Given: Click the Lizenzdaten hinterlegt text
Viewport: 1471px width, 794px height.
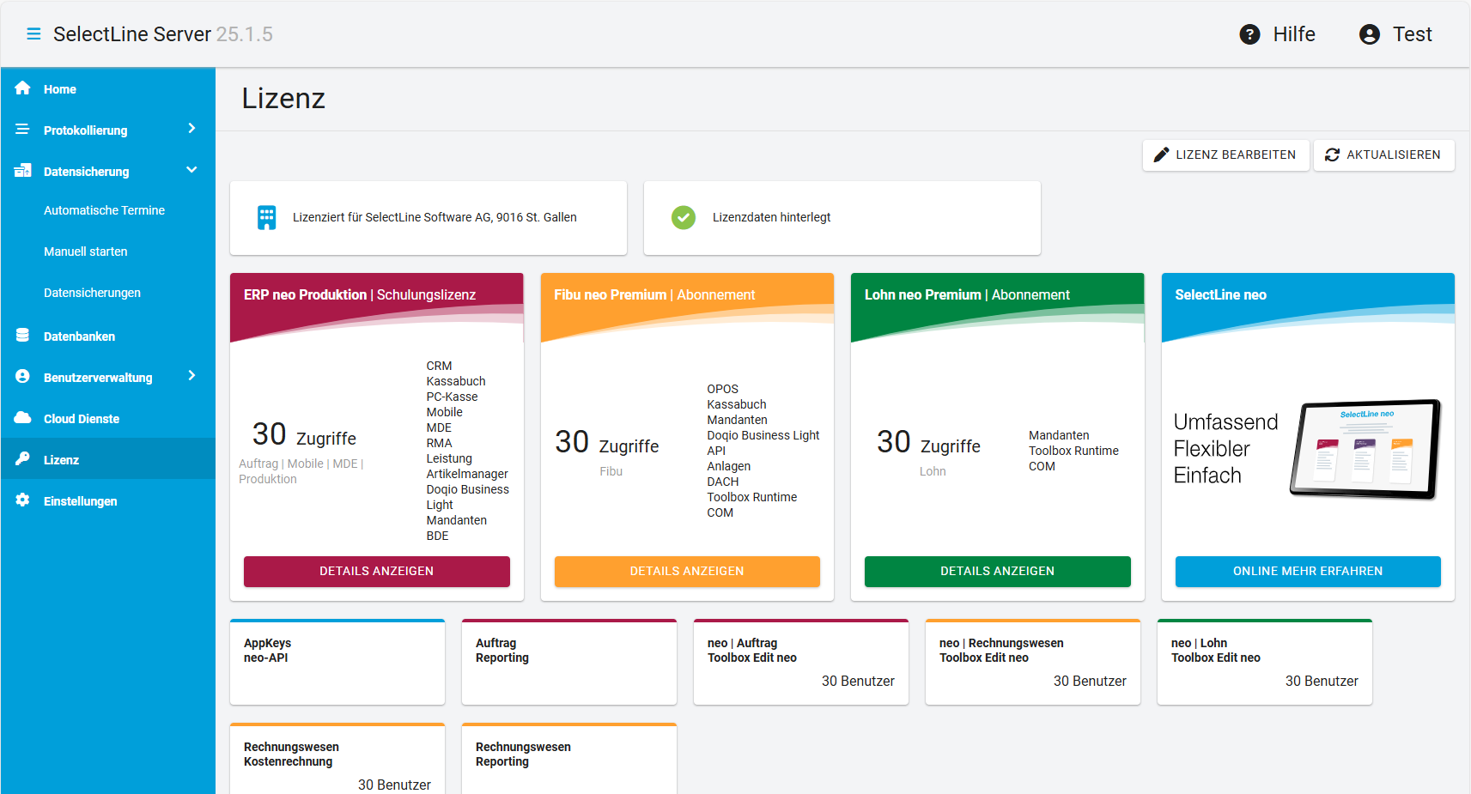Looking at the screenshot, I should (771, 217).
